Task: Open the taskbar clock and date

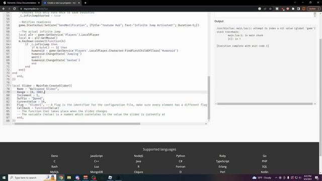Action: (x=307, y=177)
